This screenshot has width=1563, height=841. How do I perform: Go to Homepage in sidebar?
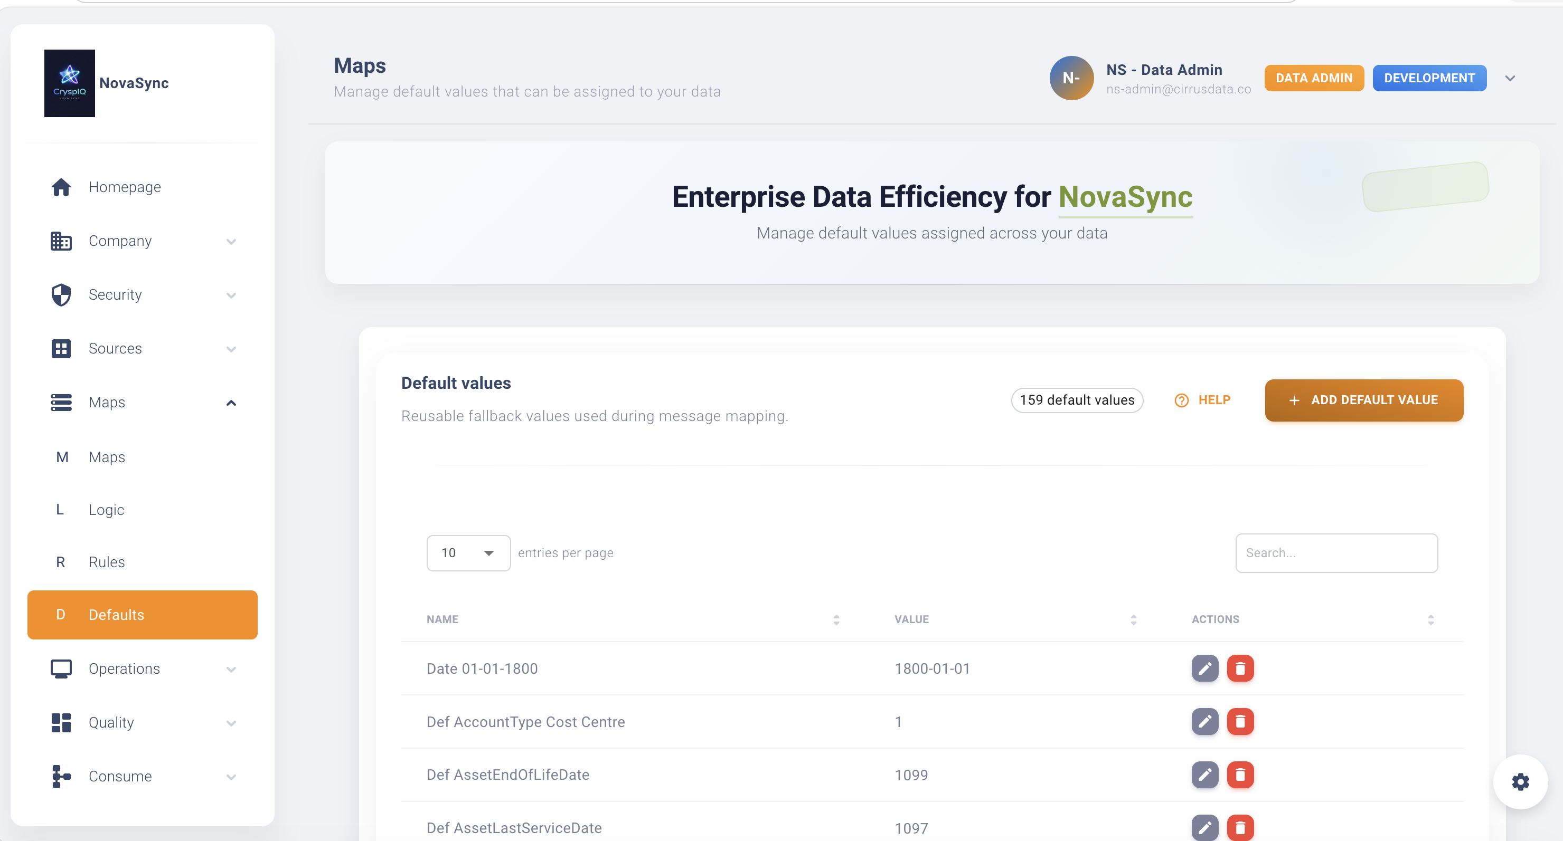coord(143,187)
